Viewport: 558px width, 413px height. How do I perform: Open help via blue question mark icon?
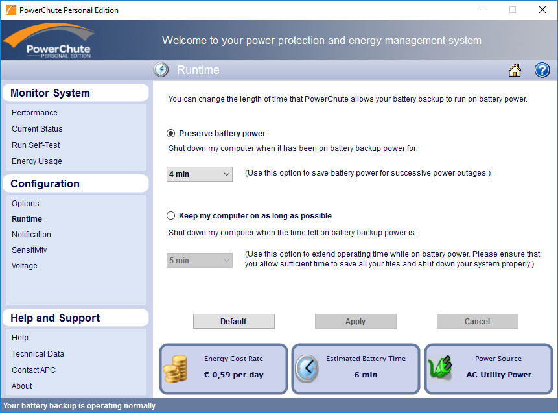542,70
